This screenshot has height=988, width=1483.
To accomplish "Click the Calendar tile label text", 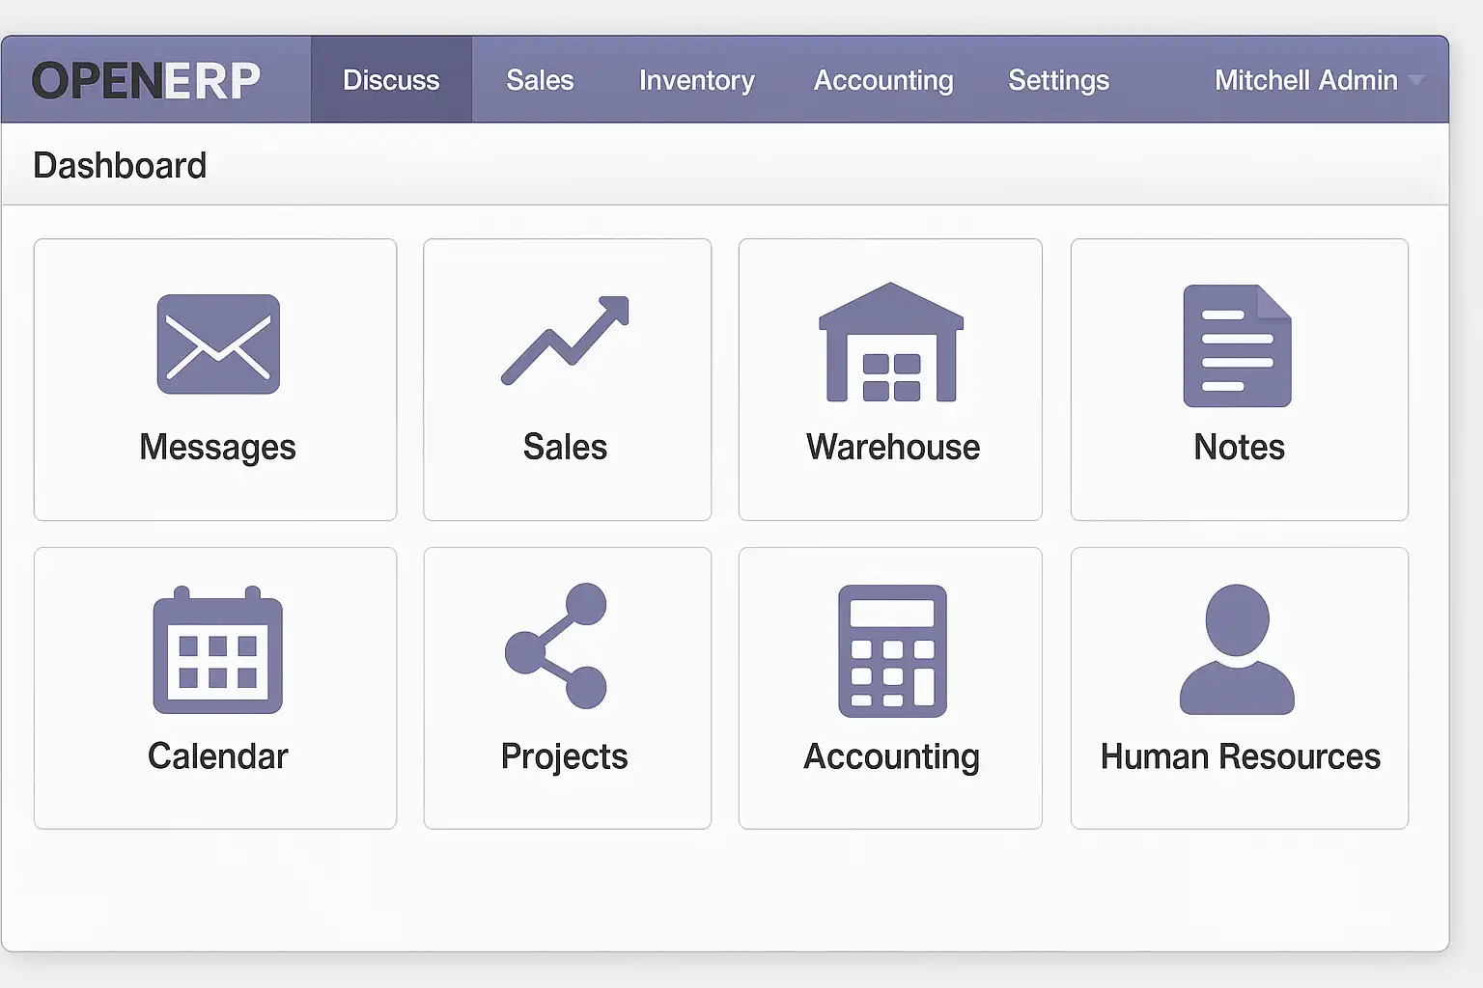I will coord(218,756).
